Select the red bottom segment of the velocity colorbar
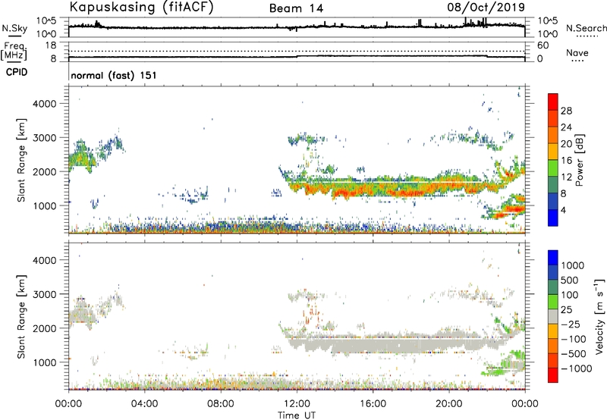This screenshot has width=607, height=420. [x=553, y=375]
